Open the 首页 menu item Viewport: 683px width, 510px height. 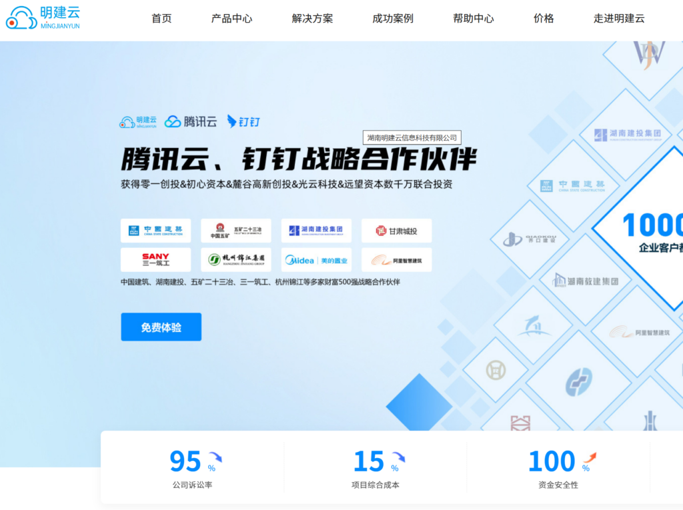[161, 19]
